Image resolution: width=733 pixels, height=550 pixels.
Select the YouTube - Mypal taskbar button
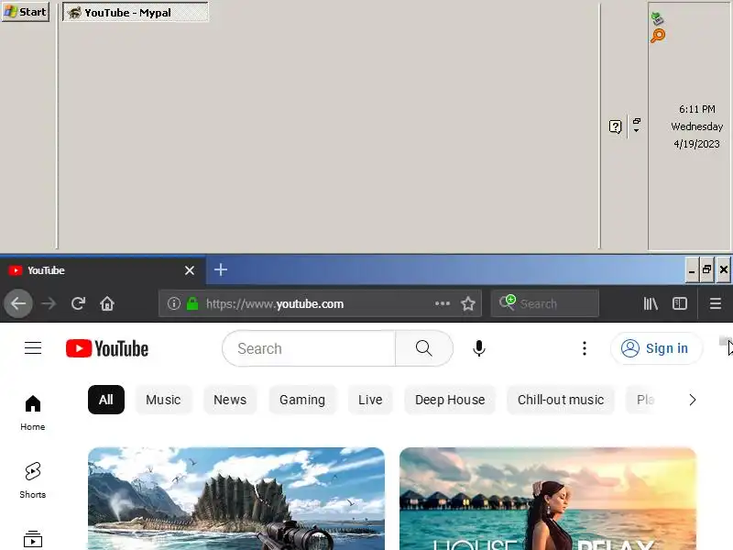pos(136,12)
